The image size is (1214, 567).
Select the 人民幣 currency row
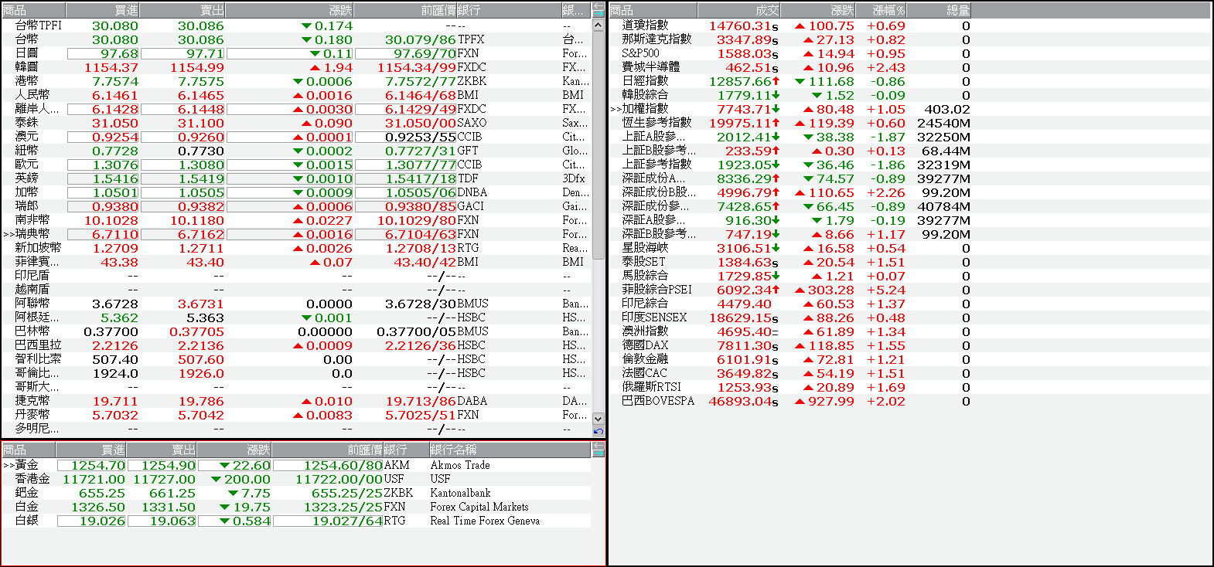click(296, 95)
